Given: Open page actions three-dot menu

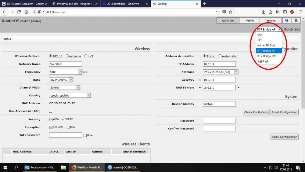Looking at the screenshot, I should 218,12.
